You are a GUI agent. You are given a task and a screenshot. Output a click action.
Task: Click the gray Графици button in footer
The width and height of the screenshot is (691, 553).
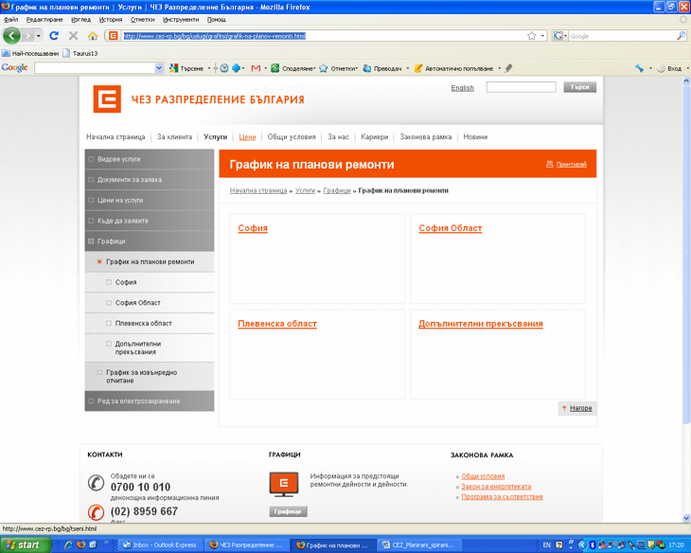click(x=288, y=511)
